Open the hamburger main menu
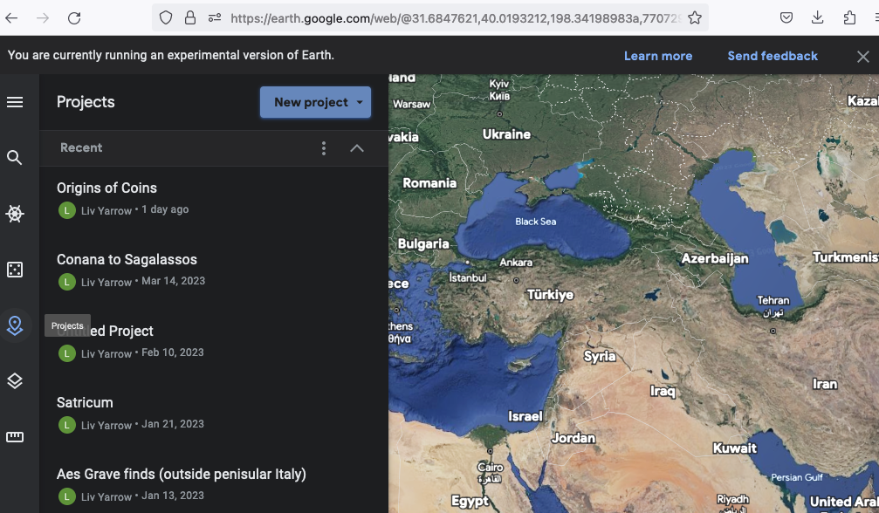The width and height of the screenshot is (879, 513). (15, 102)
